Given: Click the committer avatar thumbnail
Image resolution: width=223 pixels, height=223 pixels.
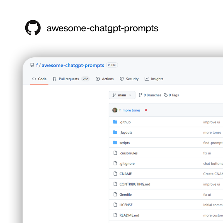Looking at the screenshot, I should click(x=115, y=110).
